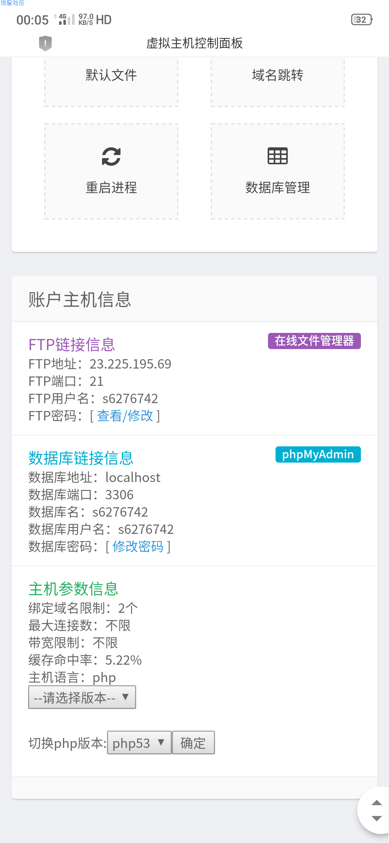Click 查看/修改 FTP password link

(x=125, y=416)
